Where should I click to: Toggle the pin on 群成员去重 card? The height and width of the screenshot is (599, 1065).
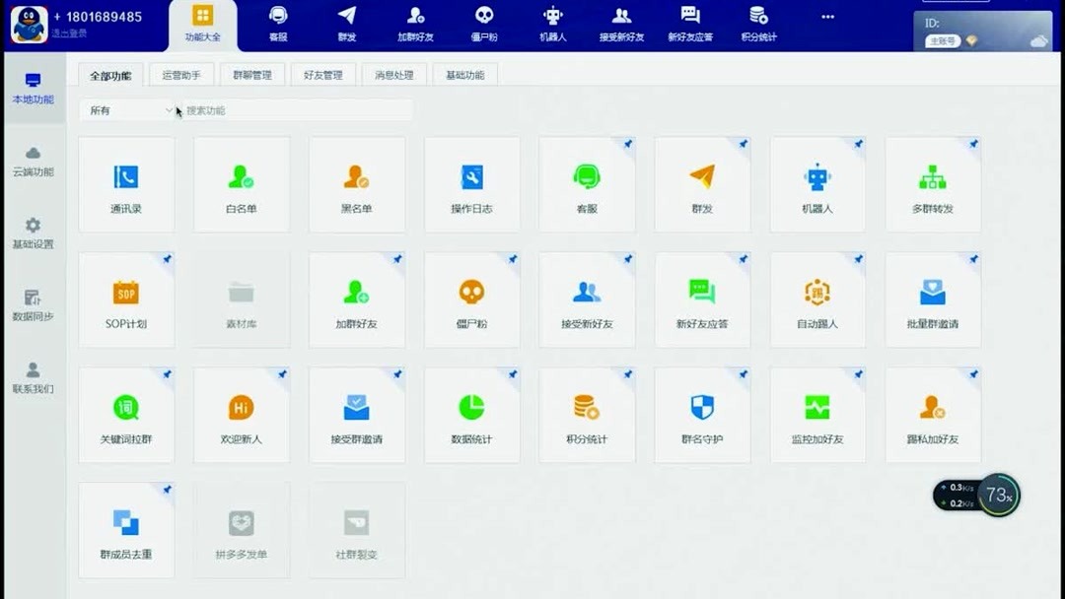point(166,491)
